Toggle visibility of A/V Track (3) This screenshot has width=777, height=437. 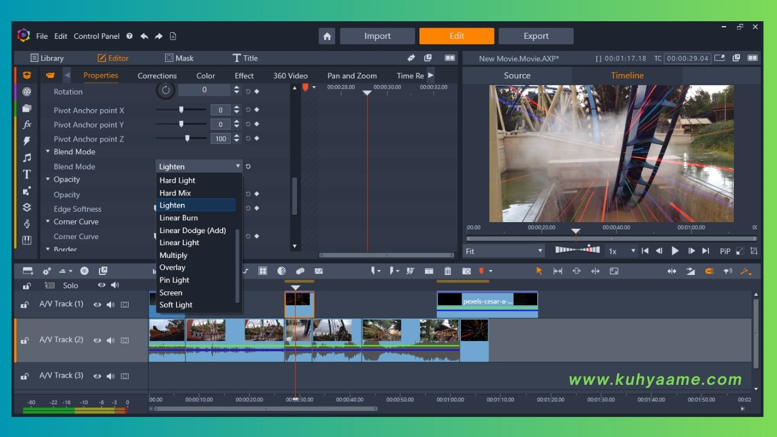tap(97, 376)
